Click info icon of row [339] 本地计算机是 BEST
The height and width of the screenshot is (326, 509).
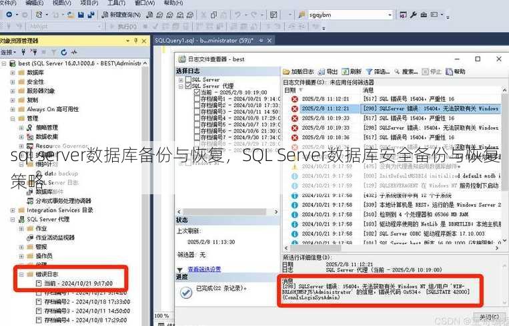pos(294,205)
